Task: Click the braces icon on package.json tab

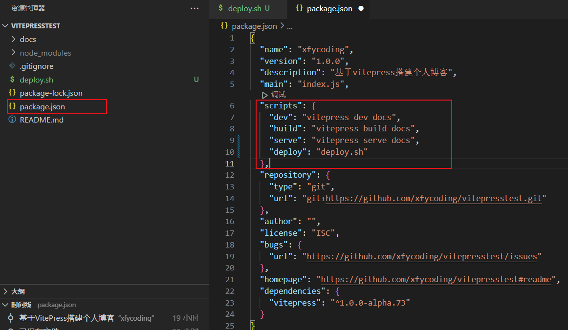Action: pos(299,8)
